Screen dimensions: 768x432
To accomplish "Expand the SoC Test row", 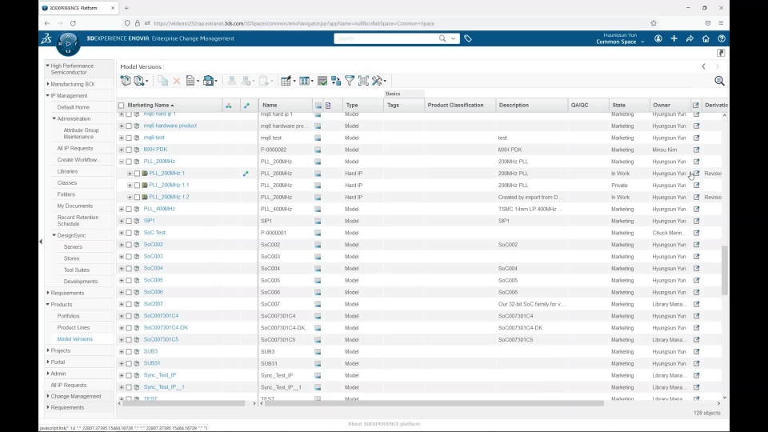I will [x=121, y=233].
